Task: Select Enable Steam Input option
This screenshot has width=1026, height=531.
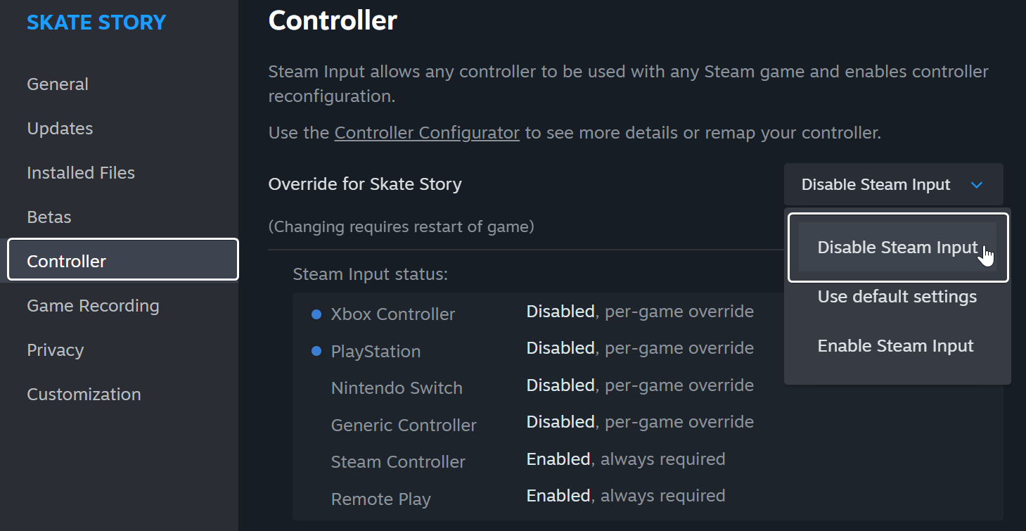Action: [x=895, y=346]
